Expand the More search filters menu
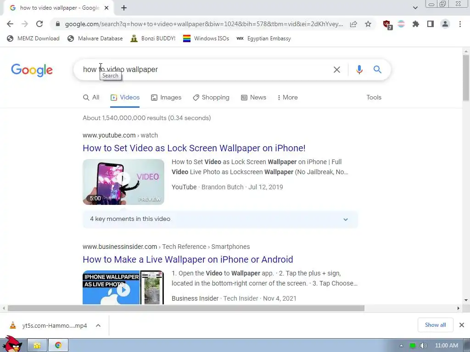470x352 pixels. click(x=287, y=98)
